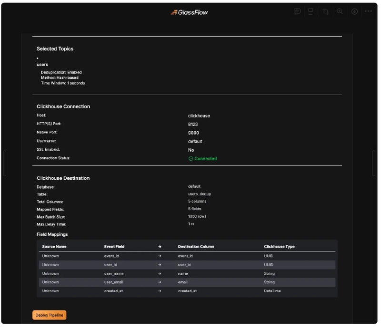Click the 'Connection Status:' label
Viewport: 381px width, 328px height.
[53, 158]
